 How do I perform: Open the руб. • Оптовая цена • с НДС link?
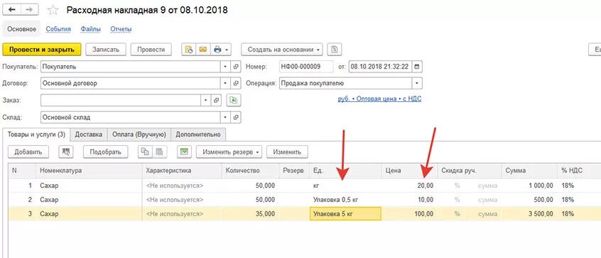pos(379,99)
